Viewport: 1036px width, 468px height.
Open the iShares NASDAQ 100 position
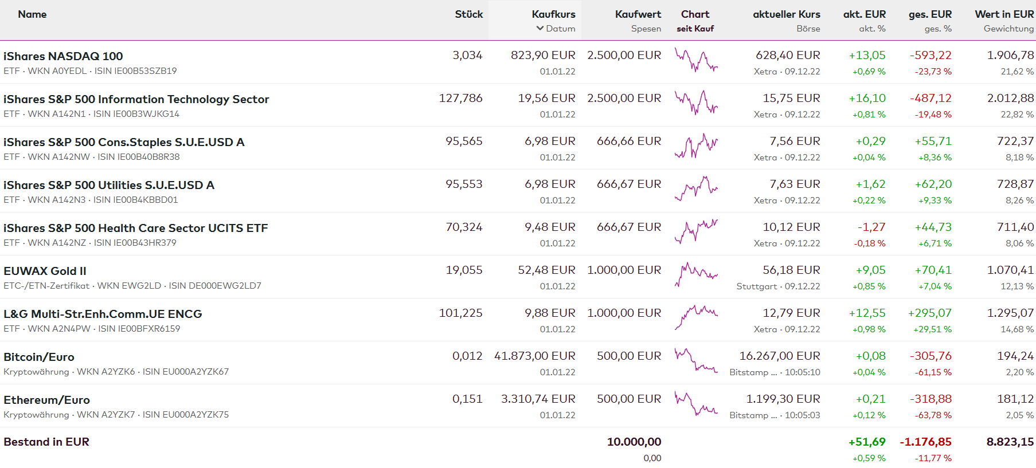pyautogui.click(x=63, y=56)
